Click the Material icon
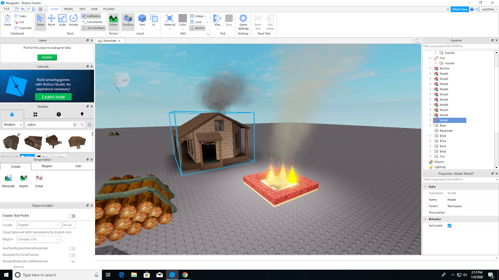 point(170,18)
